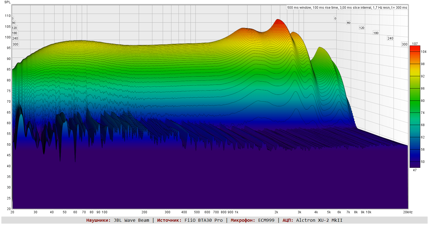Click the 180 time label on the left side
The width and height of the screenshot is (429, 225).
15,33
